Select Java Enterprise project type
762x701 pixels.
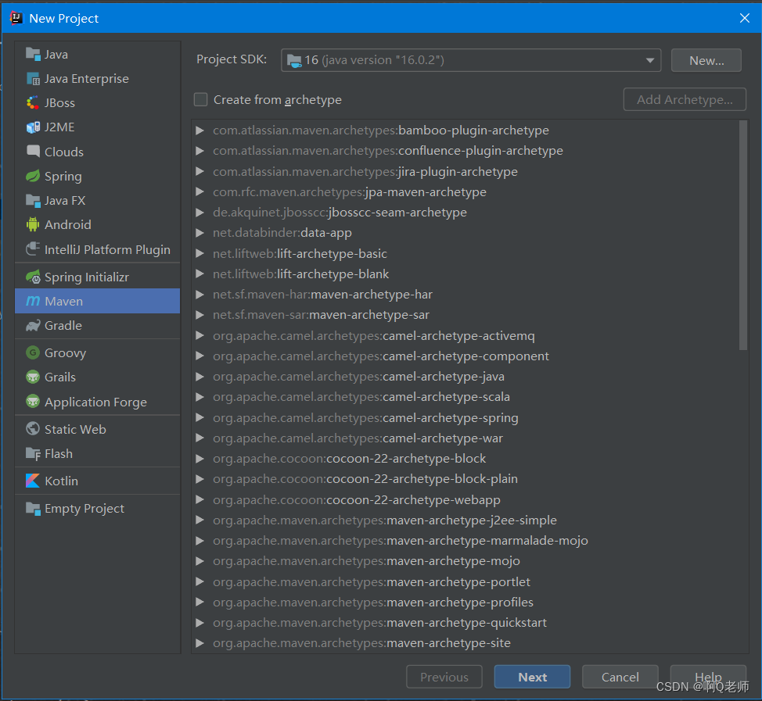click(x=97, y=79)
